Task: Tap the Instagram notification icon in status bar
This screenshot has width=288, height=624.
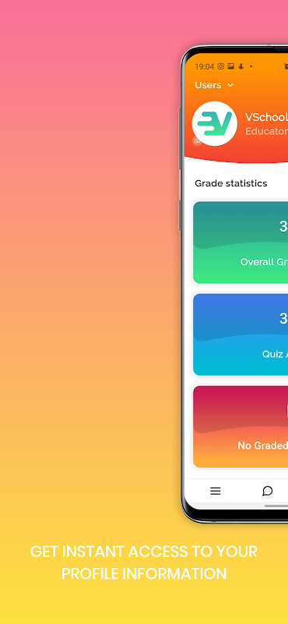Action: click(220, 66)
